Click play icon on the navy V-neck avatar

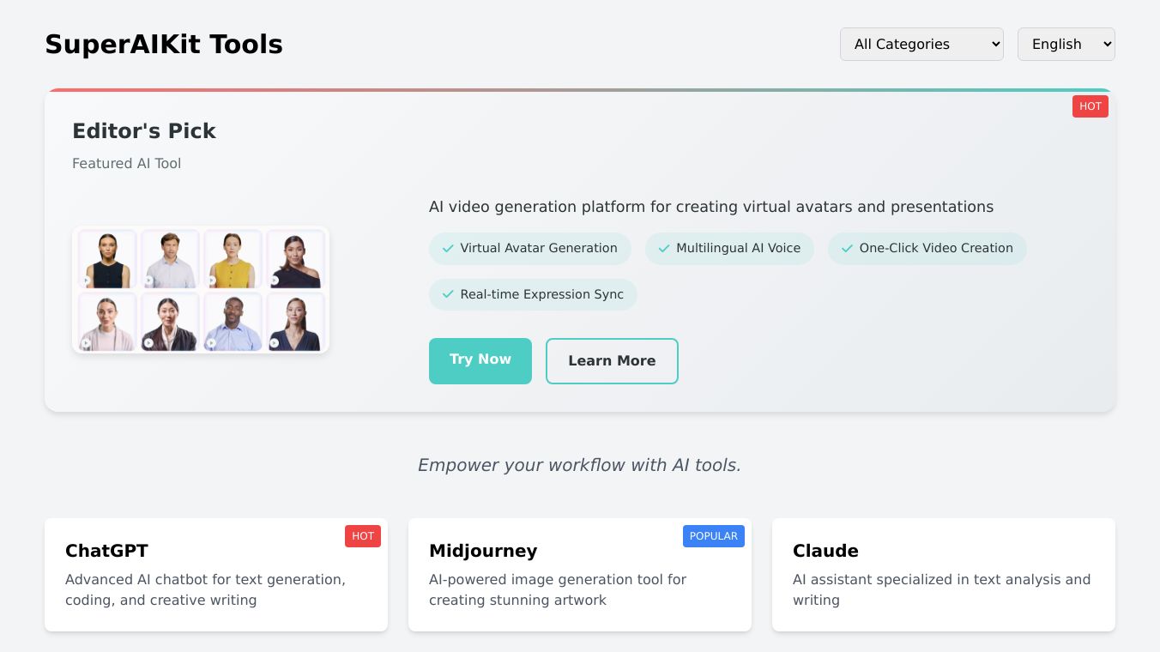[275, 343]
